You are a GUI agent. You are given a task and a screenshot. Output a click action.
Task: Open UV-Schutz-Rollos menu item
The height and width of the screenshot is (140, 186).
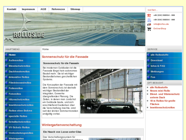pyautogui.click(x=22, y=127)
